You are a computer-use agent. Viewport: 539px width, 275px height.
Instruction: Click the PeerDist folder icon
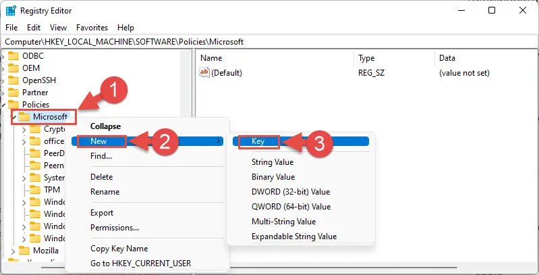pos(35,153)
